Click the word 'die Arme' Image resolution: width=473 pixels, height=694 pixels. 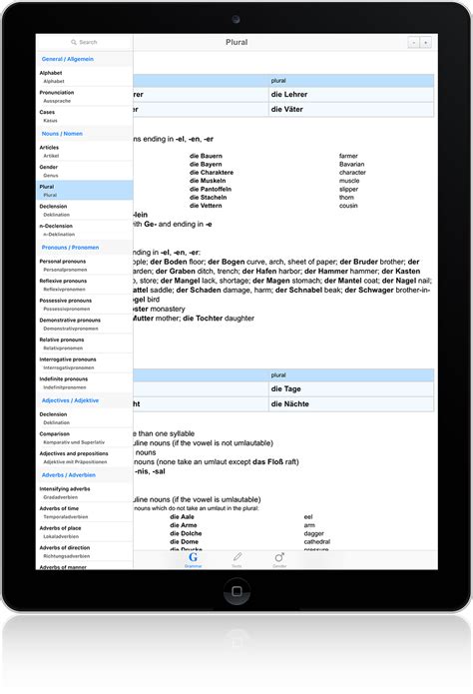(x=184, y=525)
